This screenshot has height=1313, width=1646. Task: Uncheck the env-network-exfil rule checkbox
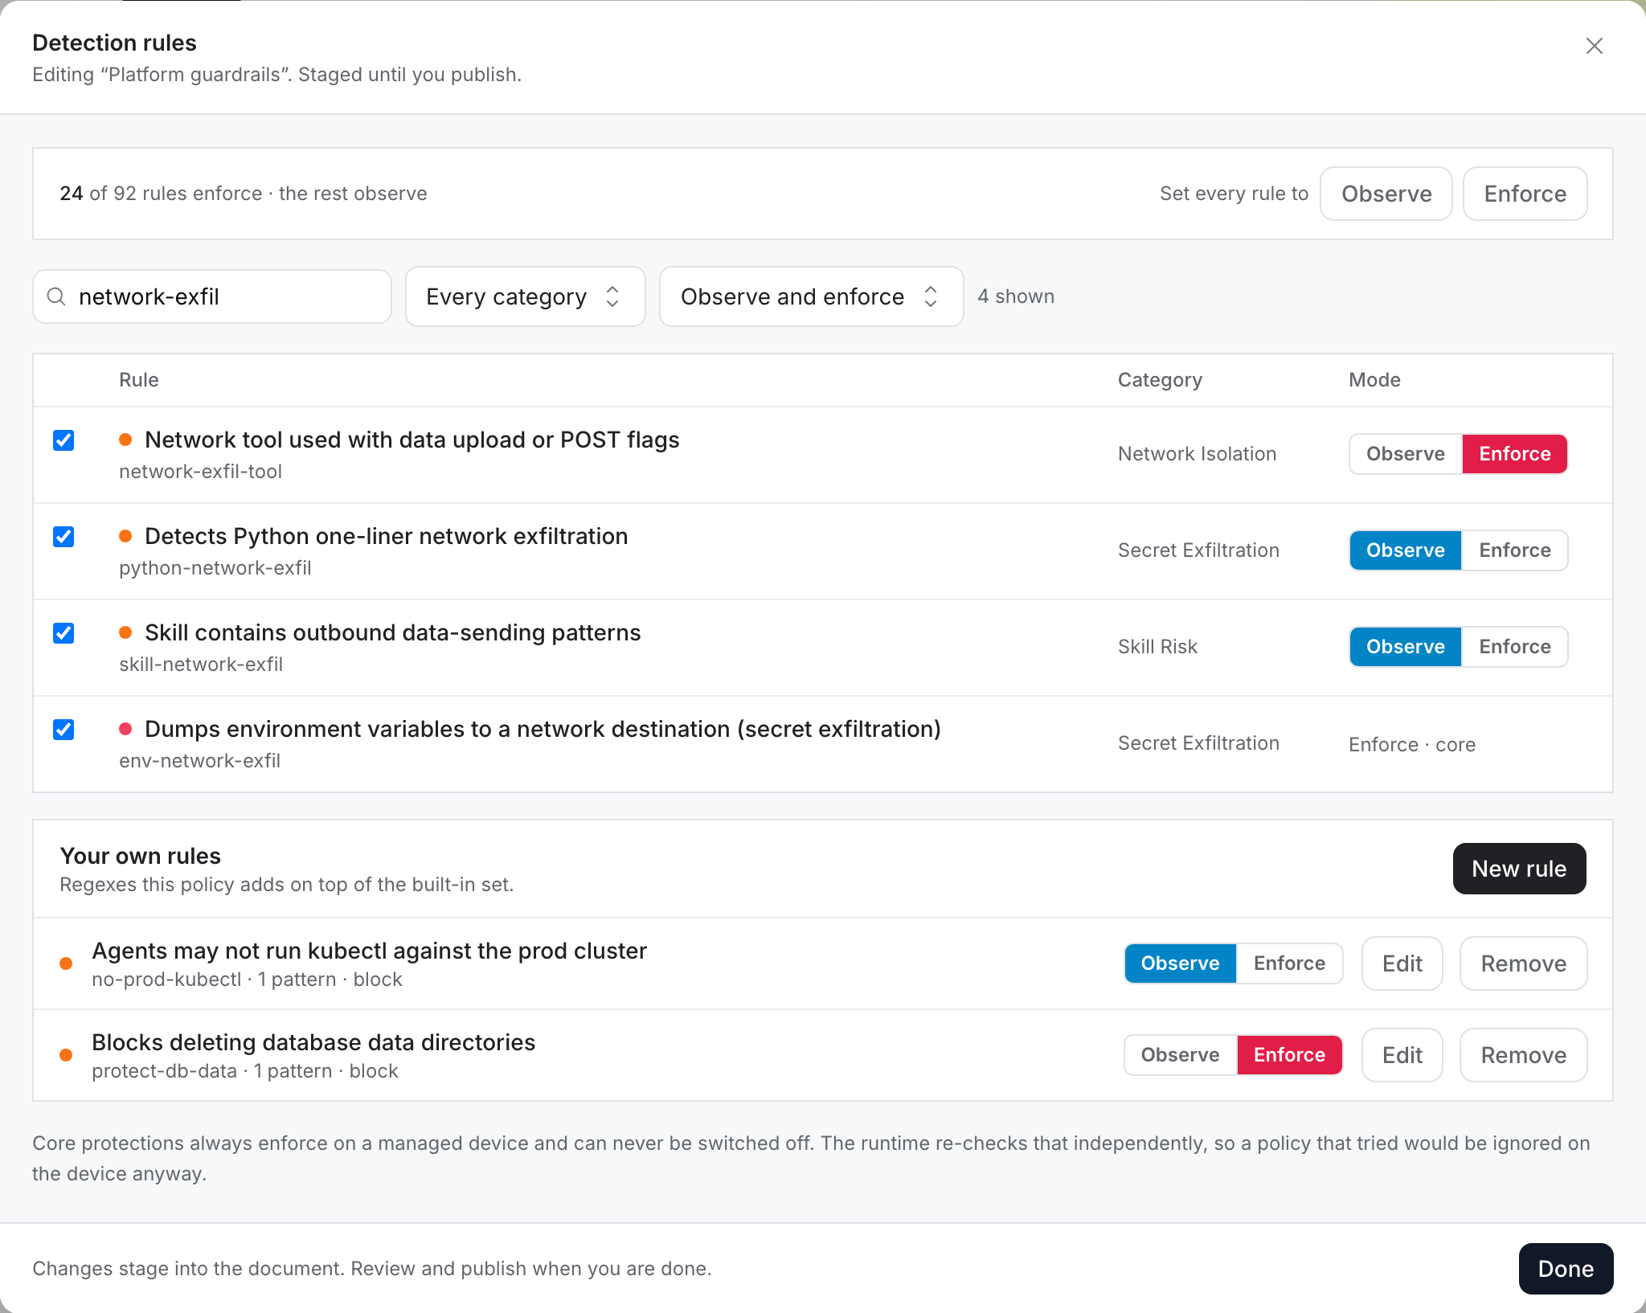click(63, 730)
